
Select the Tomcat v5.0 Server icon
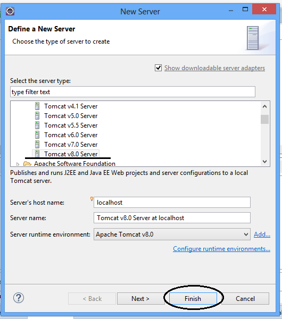pos(37,116)
